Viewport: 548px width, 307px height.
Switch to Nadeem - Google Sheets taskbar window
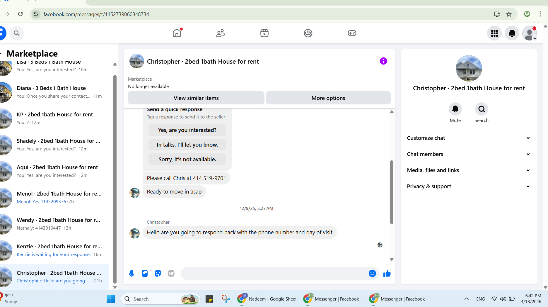click(x=267, y=299)
